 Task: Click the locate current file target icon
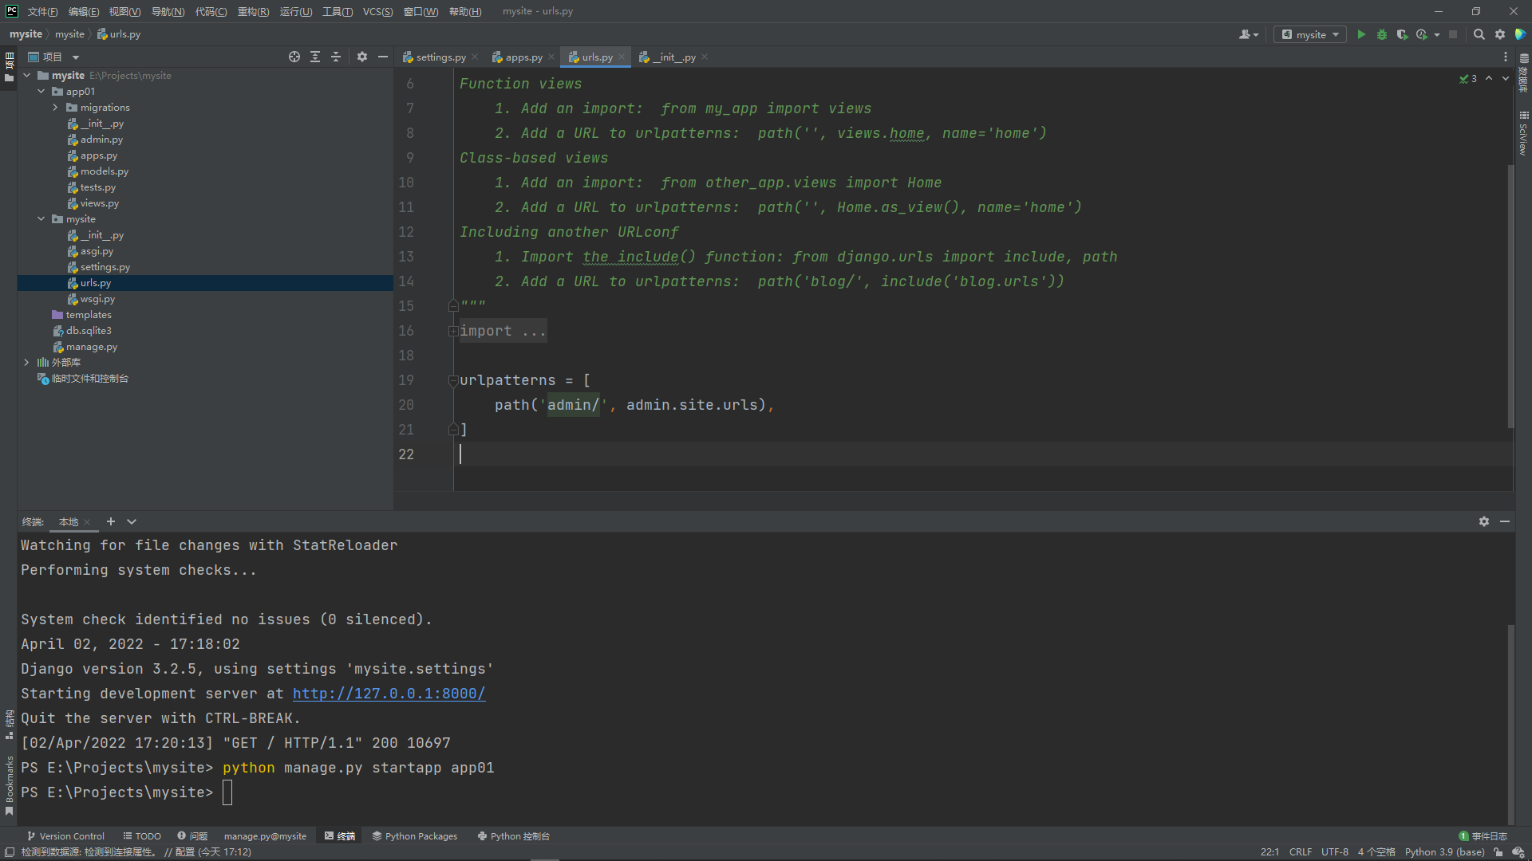[294, 57]
